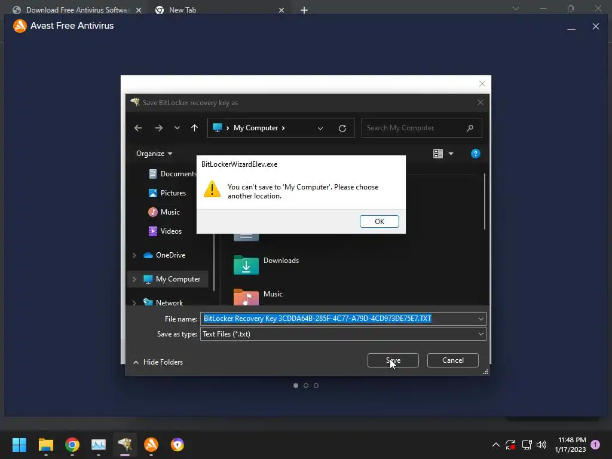Open the view options dropdown arrow
The width and height of the screenshot is (612, 459).
(x=451, y=154)
